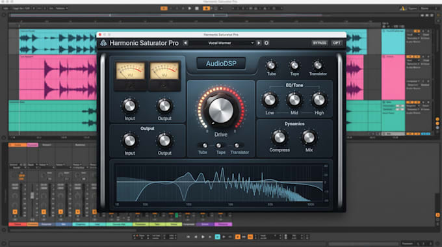
Task: Click Stop in the DAW top toolbar
Action: tap(197, 8)
